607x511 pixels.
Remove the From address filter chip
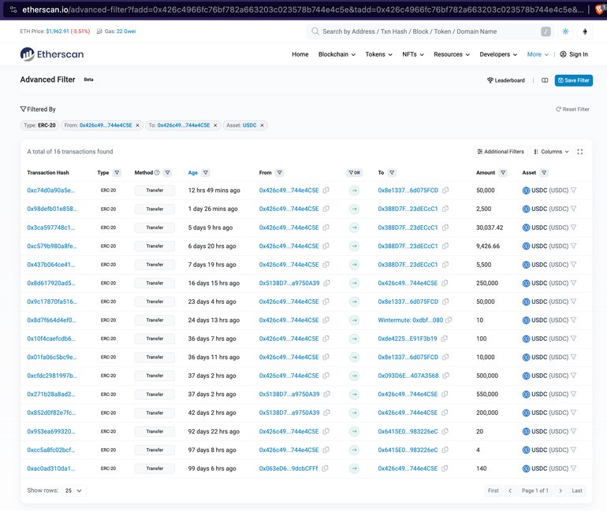point(137,125)
